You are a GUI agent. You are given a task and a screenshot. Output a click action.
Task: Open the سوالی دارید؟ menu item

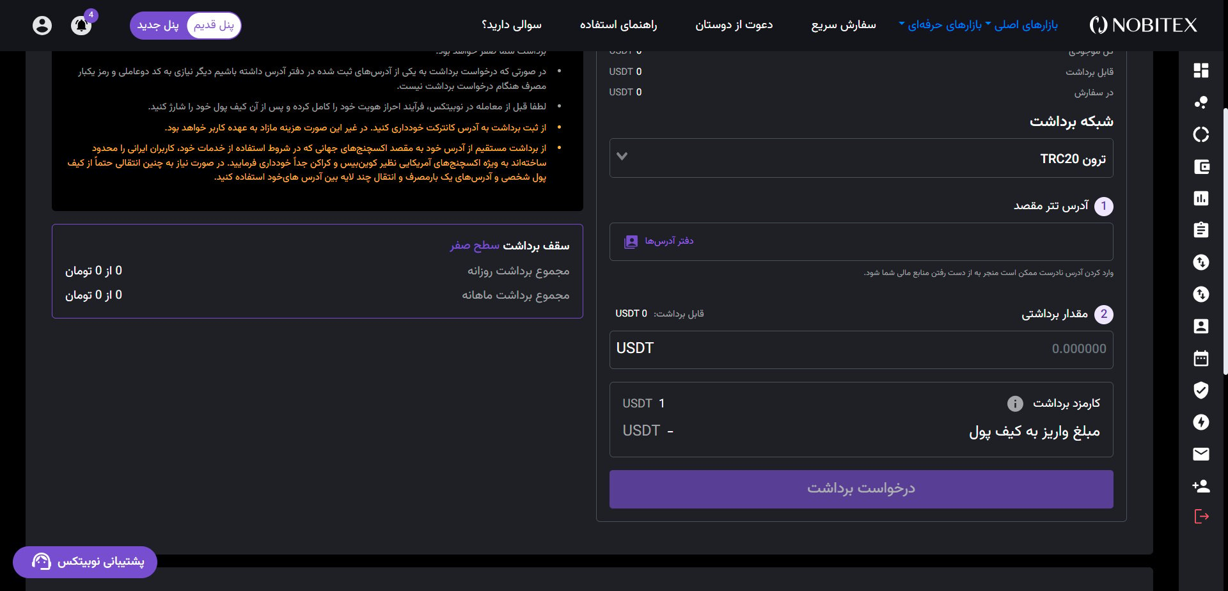point(512,25)
